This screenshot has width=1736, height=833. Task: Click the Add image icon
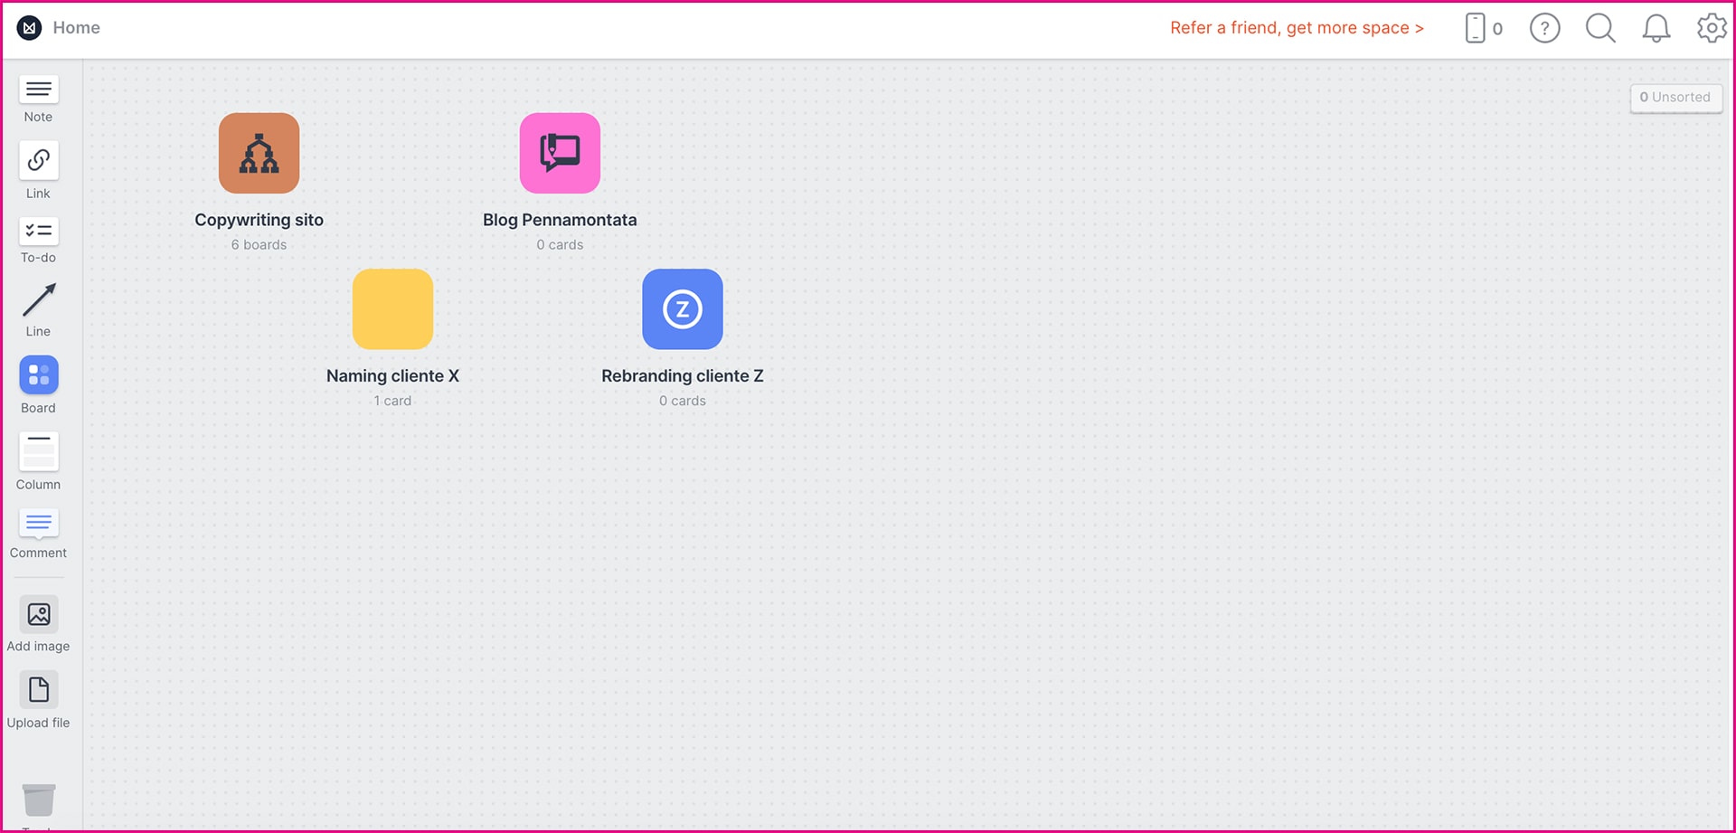point(38,615)
